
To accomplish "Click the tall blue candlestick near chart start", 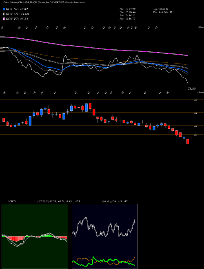I will coord(30,121).
